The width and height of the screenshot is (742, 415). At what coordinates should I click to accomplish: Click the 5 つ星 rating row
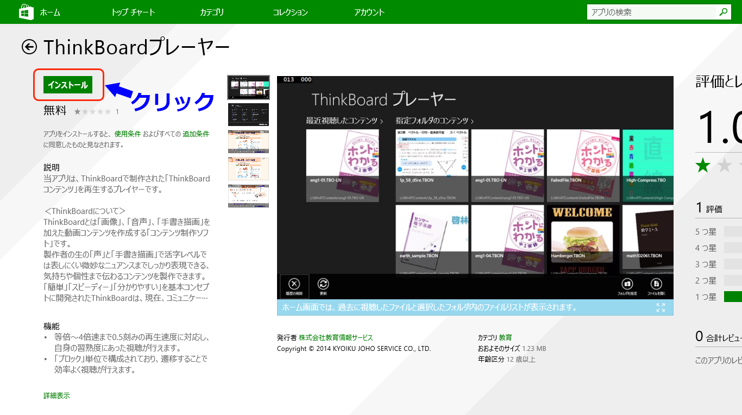718,231
